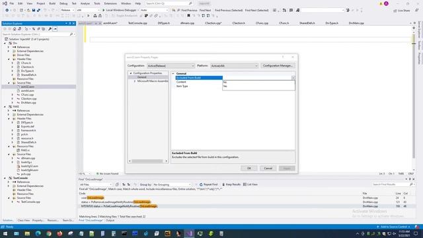The height and width of the screenshot is (238, 423).
Task: Open Chrome from the taskbar
Action: click(49, 233)
